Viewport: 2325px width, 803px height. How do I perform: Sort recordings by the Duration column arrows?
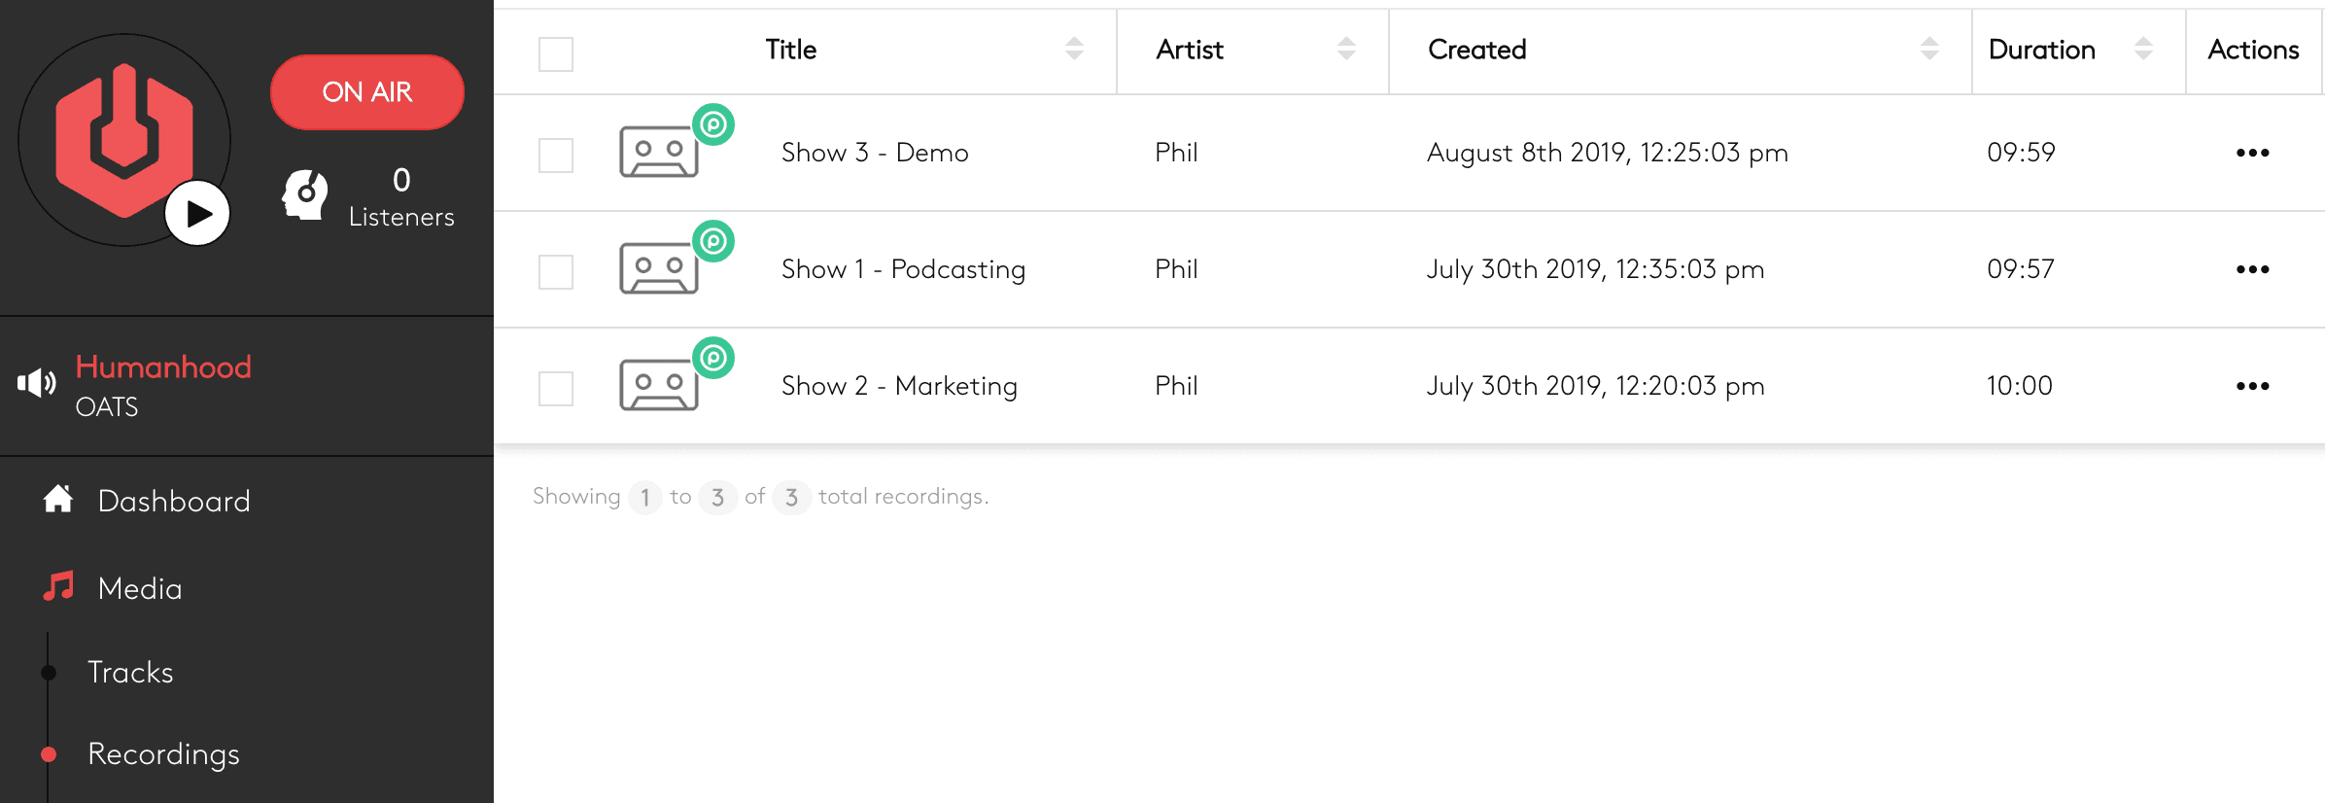pyautogui.click(x=2143, y=49)
